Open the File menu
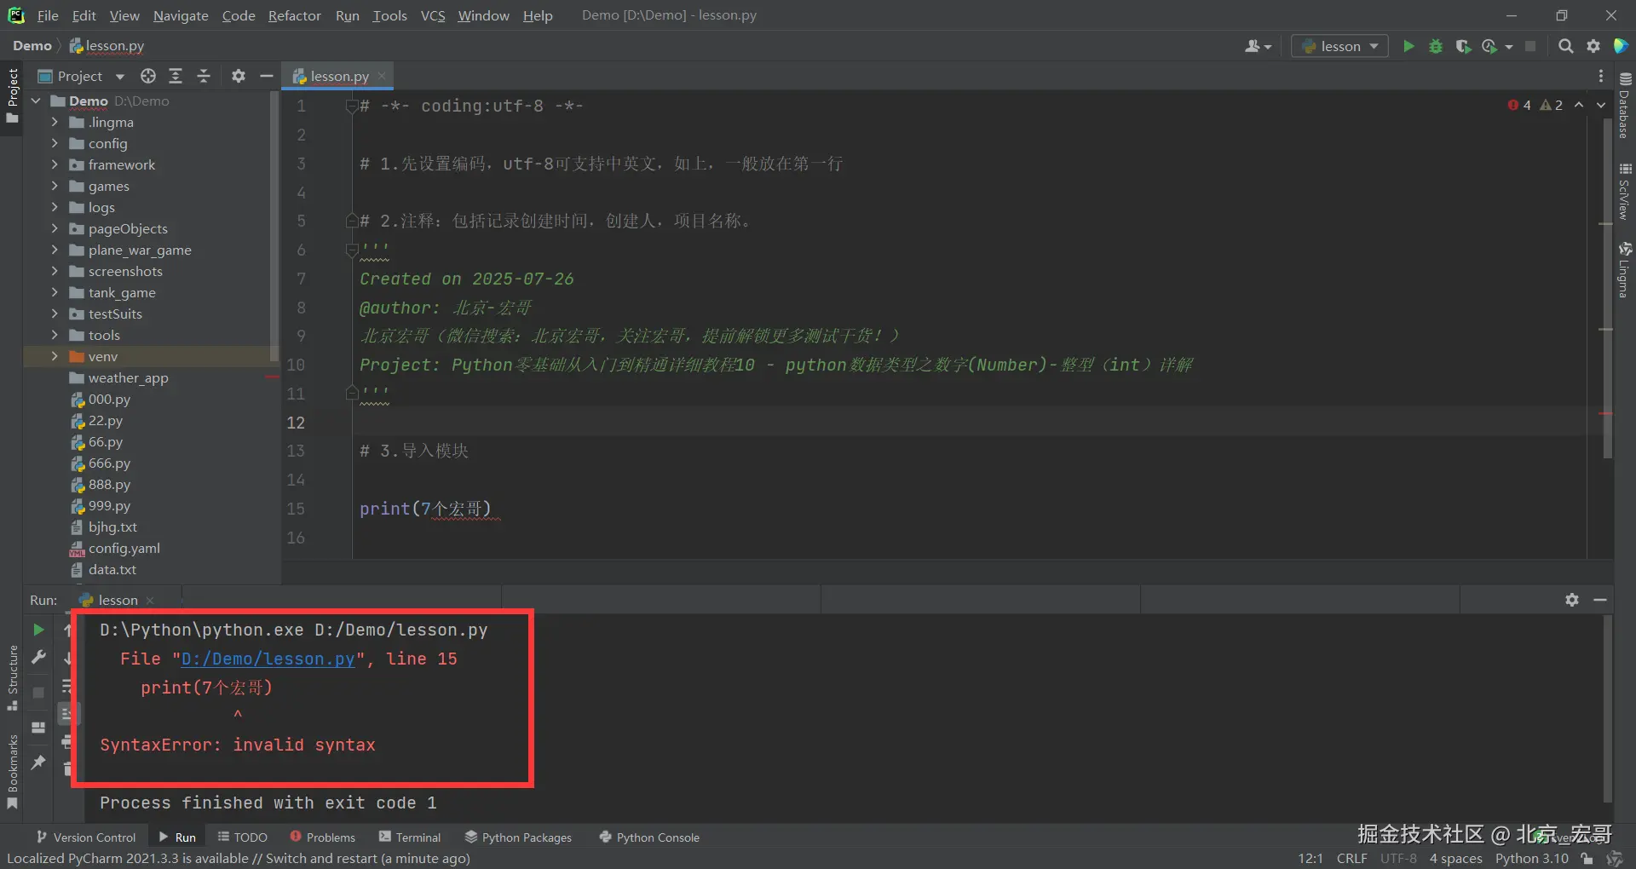Screen dimensions: 1636x869 48,15
